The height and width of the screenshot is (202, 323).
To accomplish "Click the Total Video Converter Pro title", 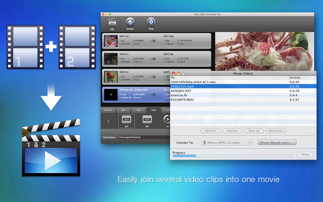I will coord(207,15).
